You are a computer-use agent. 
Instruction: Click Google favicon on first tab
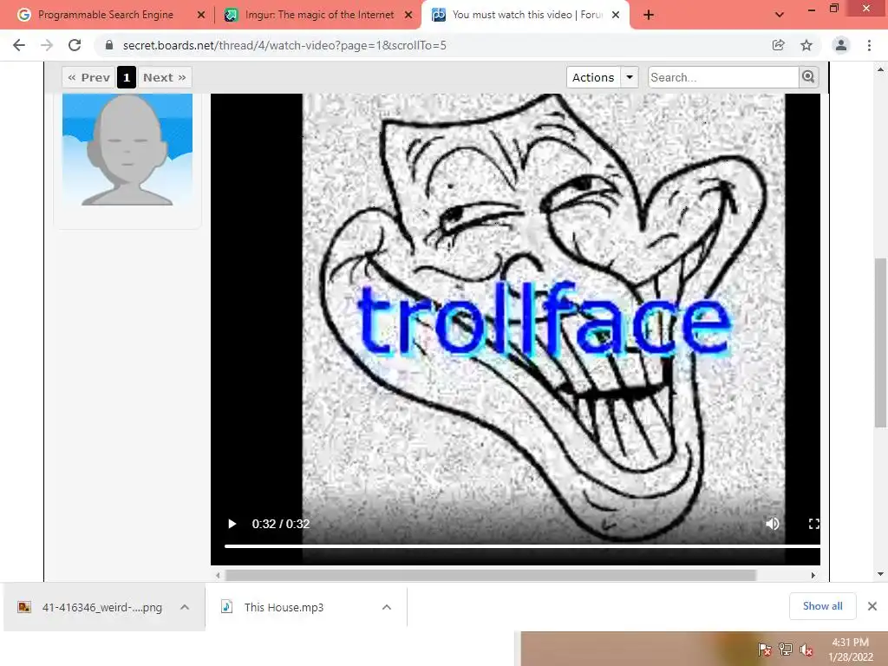[23, 15]
